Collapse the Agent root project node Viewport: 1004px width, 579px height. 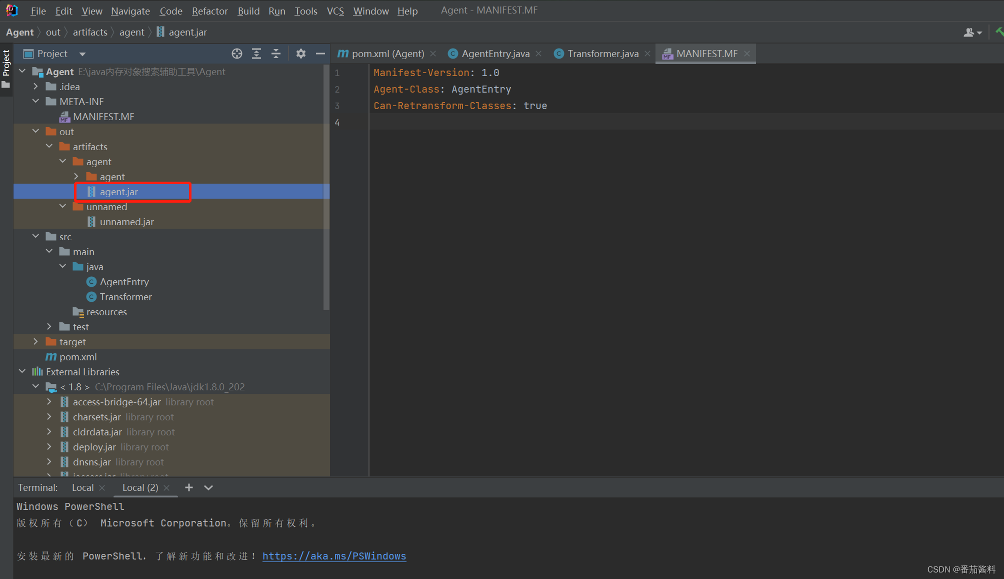[22, 72]
